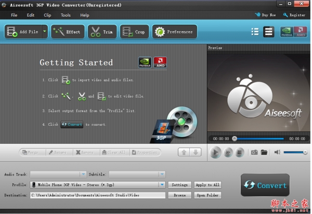Switch to list view mode

(255, 32)
